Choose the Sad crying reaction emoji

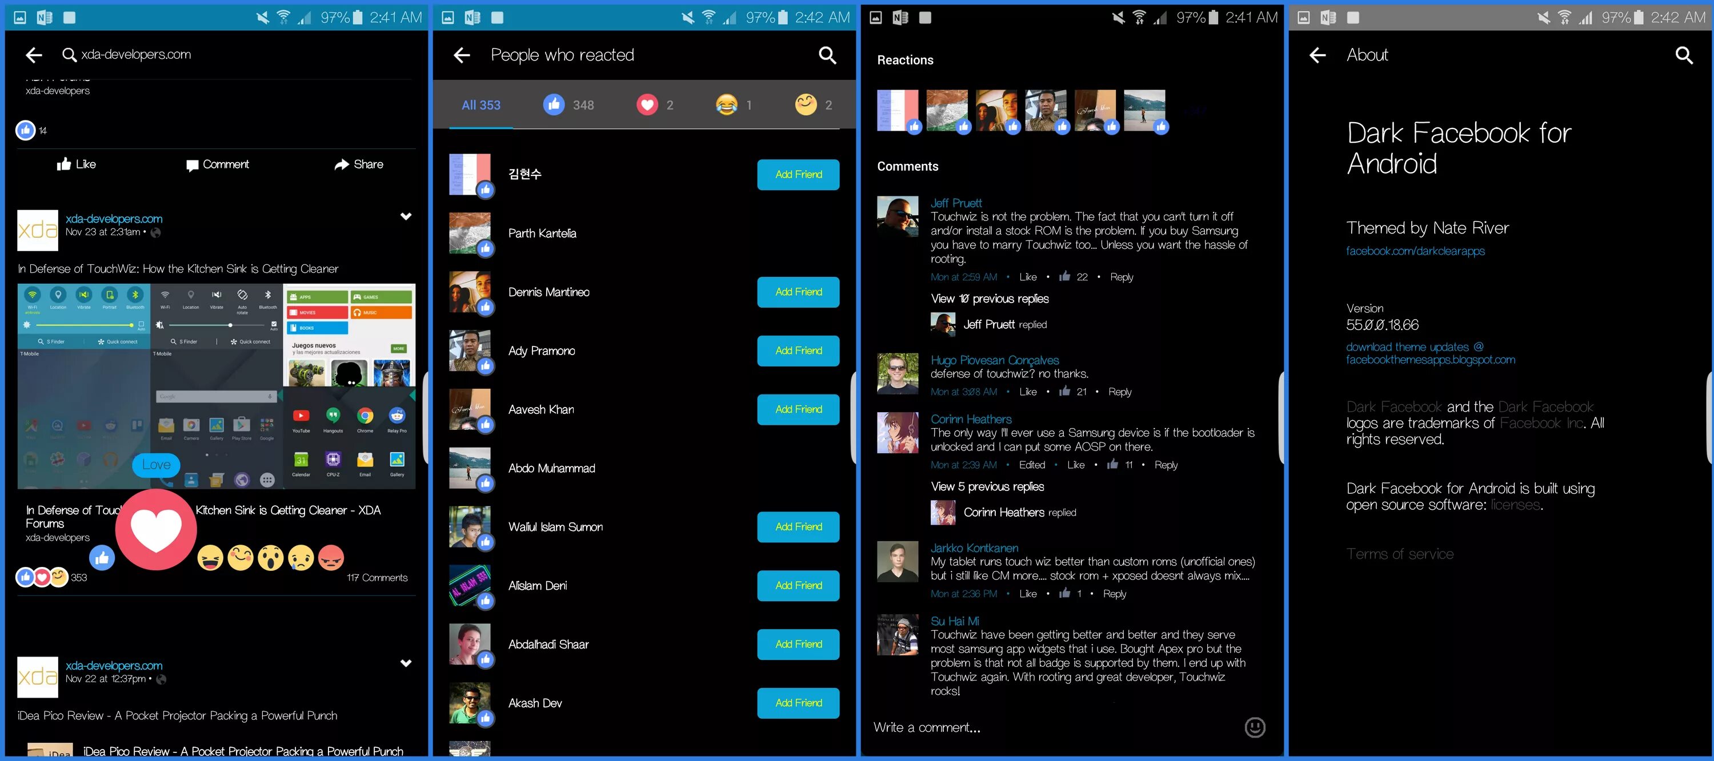pyautogui.click(x=301, y=558)
